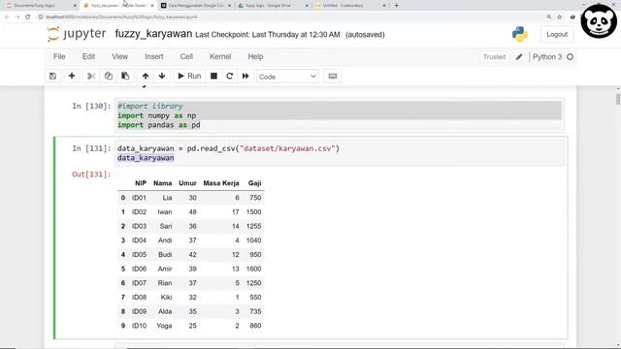Screen dimensions: 621x349
Task: Click the NIP column header
Action: coord(141,183)
